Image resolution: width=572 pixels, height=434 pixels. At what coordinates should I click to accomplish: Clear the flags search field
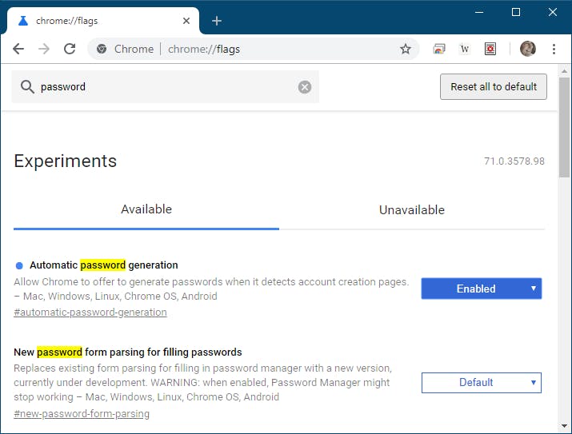point(305,87)
